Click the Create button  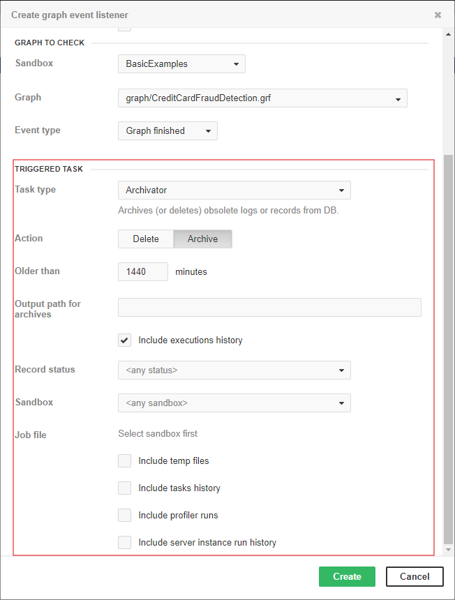[347, 577]
